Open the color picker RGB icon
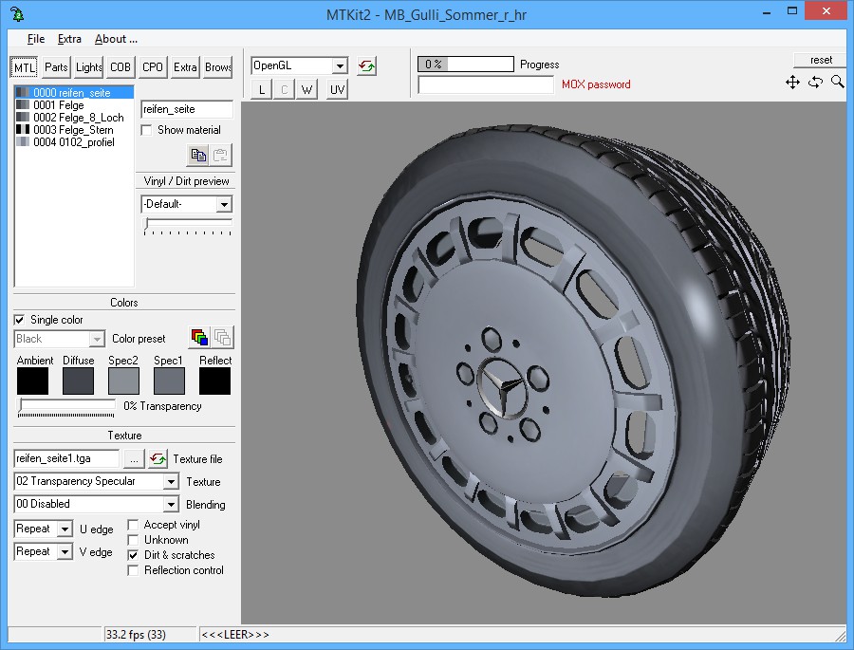The width and height of the screenshot is (854, 650). (x=199, y=338)
